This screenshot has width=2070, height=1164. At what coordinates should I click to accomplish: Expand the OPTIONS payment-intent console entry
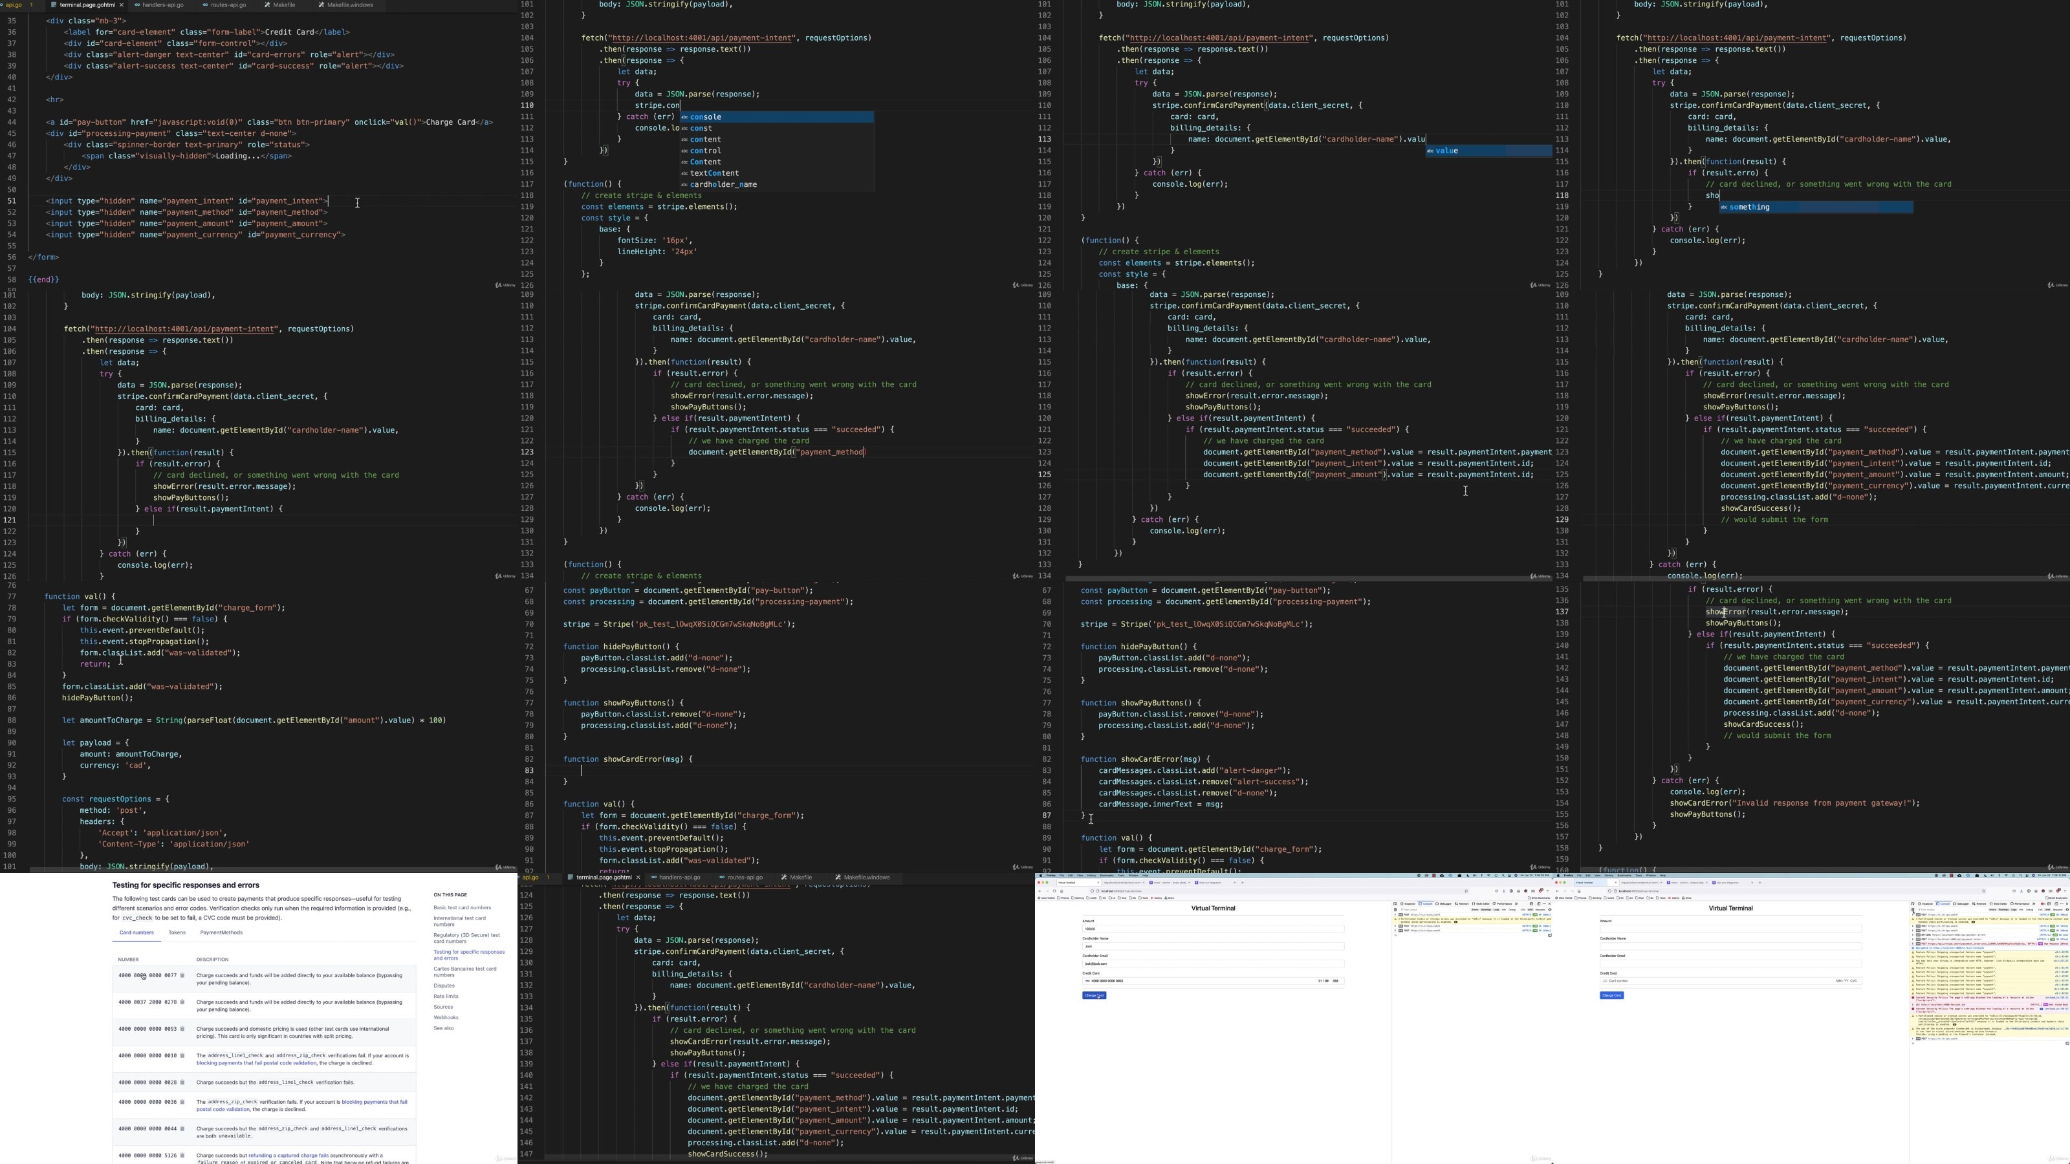pos(1913,935)
